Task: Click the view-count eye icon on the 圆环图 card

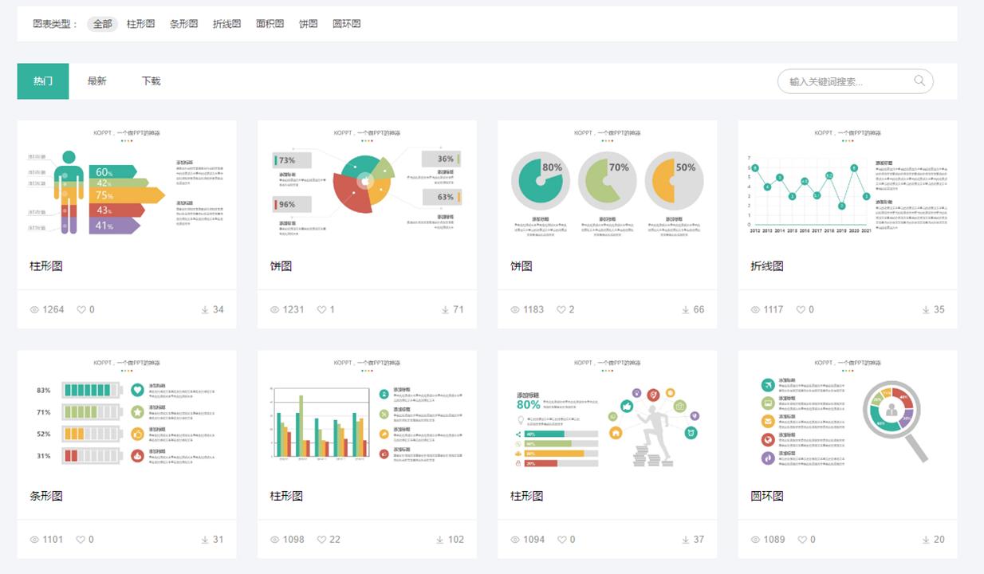Action: (x=754, y=539)
